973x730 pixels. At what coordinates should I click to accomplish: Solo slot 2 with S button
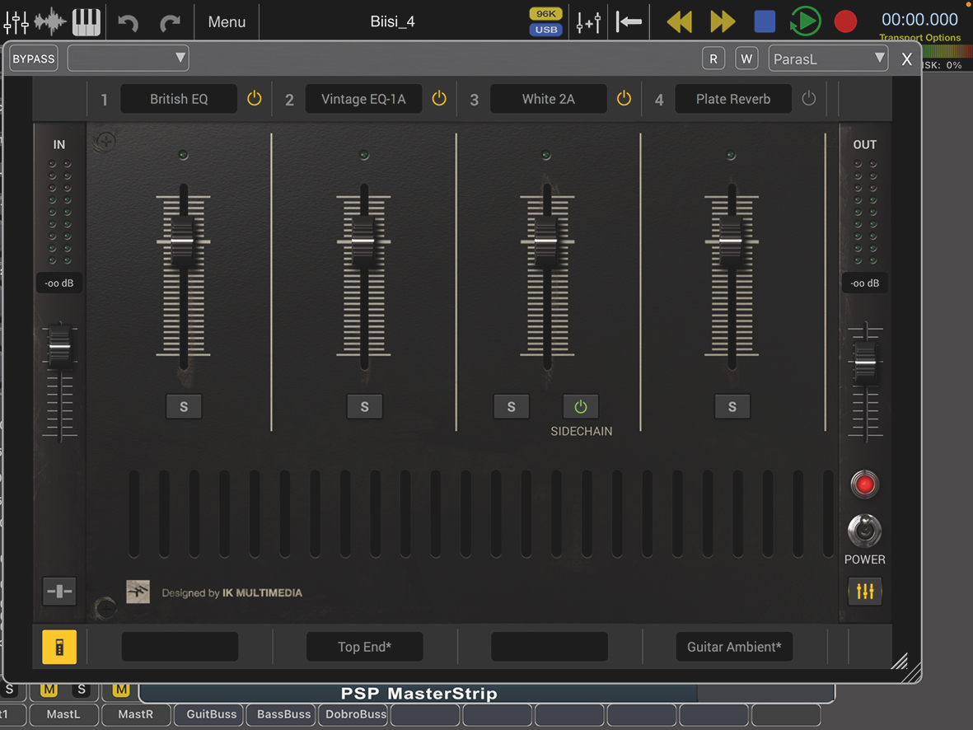coord(365,406)
